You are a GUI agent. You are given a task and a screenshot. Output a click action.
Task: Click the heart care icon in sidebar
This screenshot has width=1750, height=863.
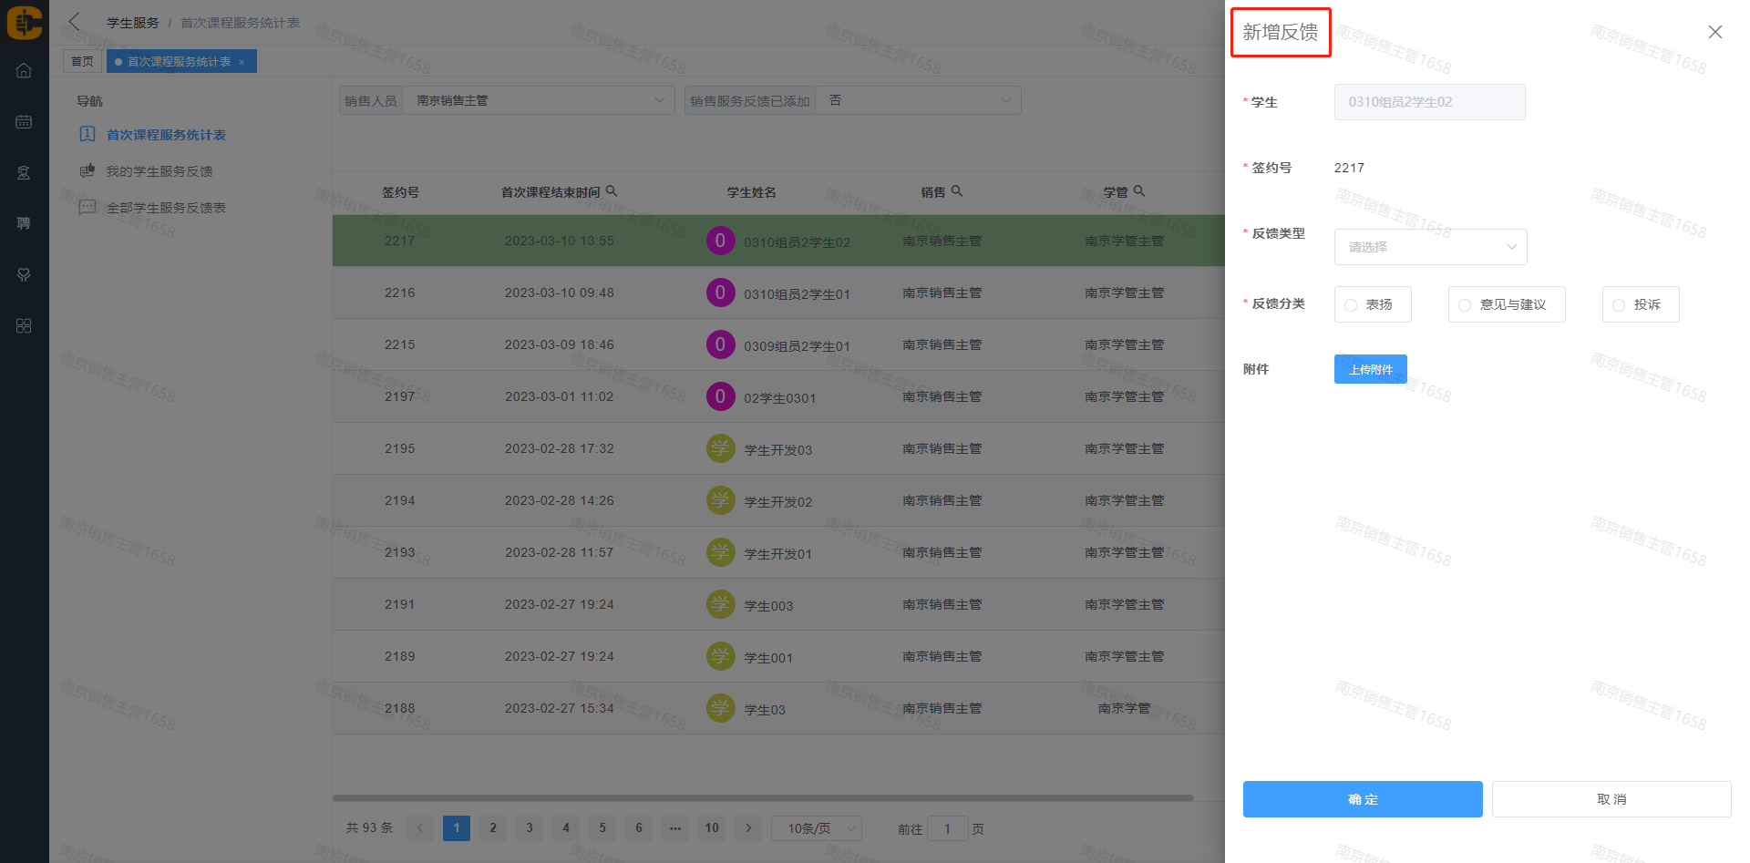coord(24,274)
